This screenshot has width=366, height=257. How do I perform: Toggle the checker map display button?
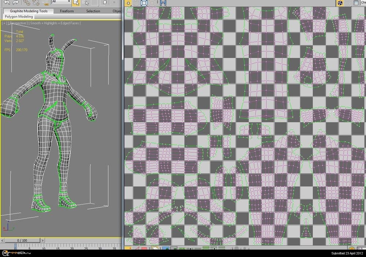[x=340, y=3]
